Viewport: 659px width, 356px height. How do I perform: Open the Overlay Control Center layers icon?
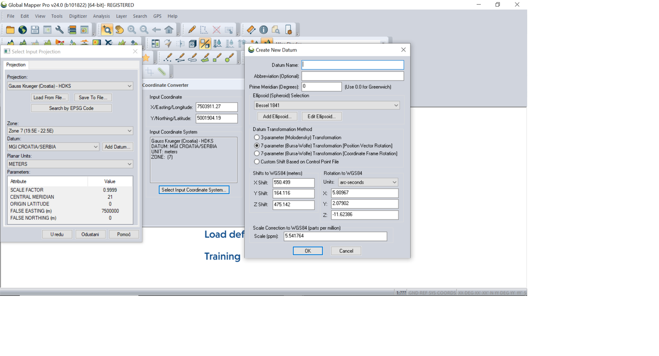click(72, 30)
